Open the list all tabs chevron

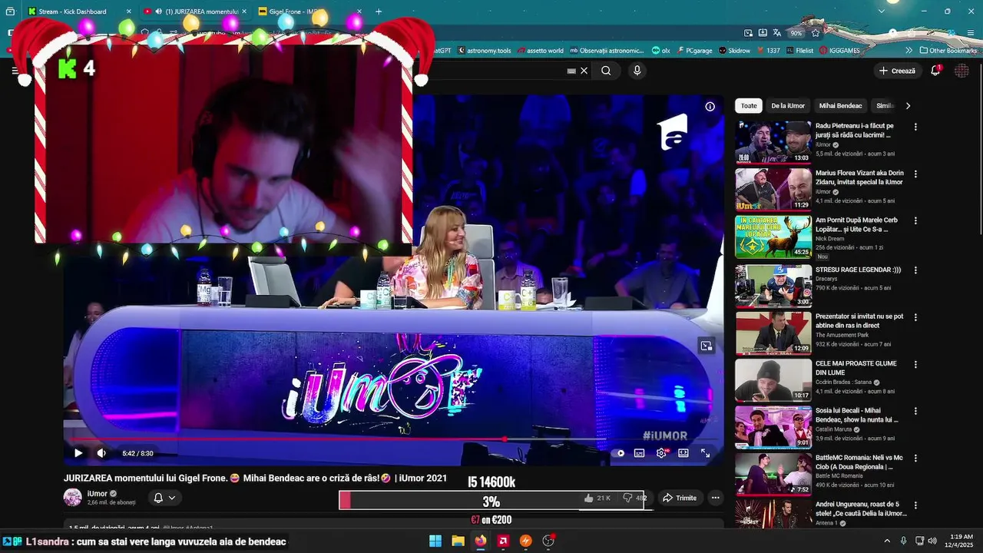pyautogui.click(x=882, y=12)
